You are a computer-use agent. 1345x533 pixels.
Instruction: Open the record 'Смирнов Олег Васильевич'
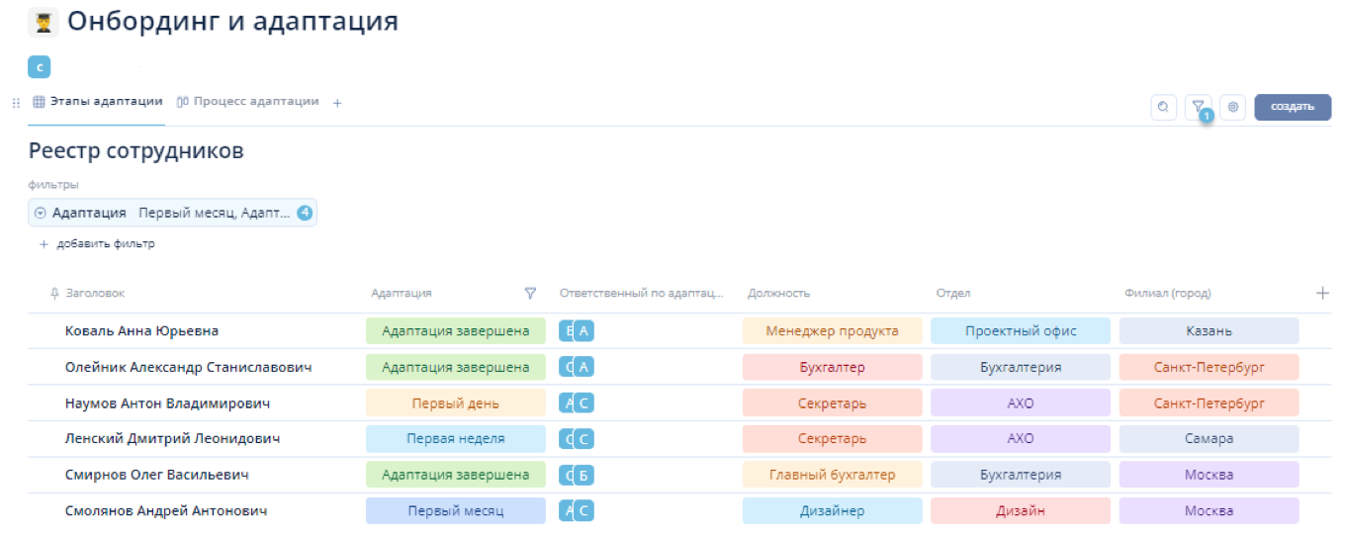pyautogui.click(x=156, y=475)
